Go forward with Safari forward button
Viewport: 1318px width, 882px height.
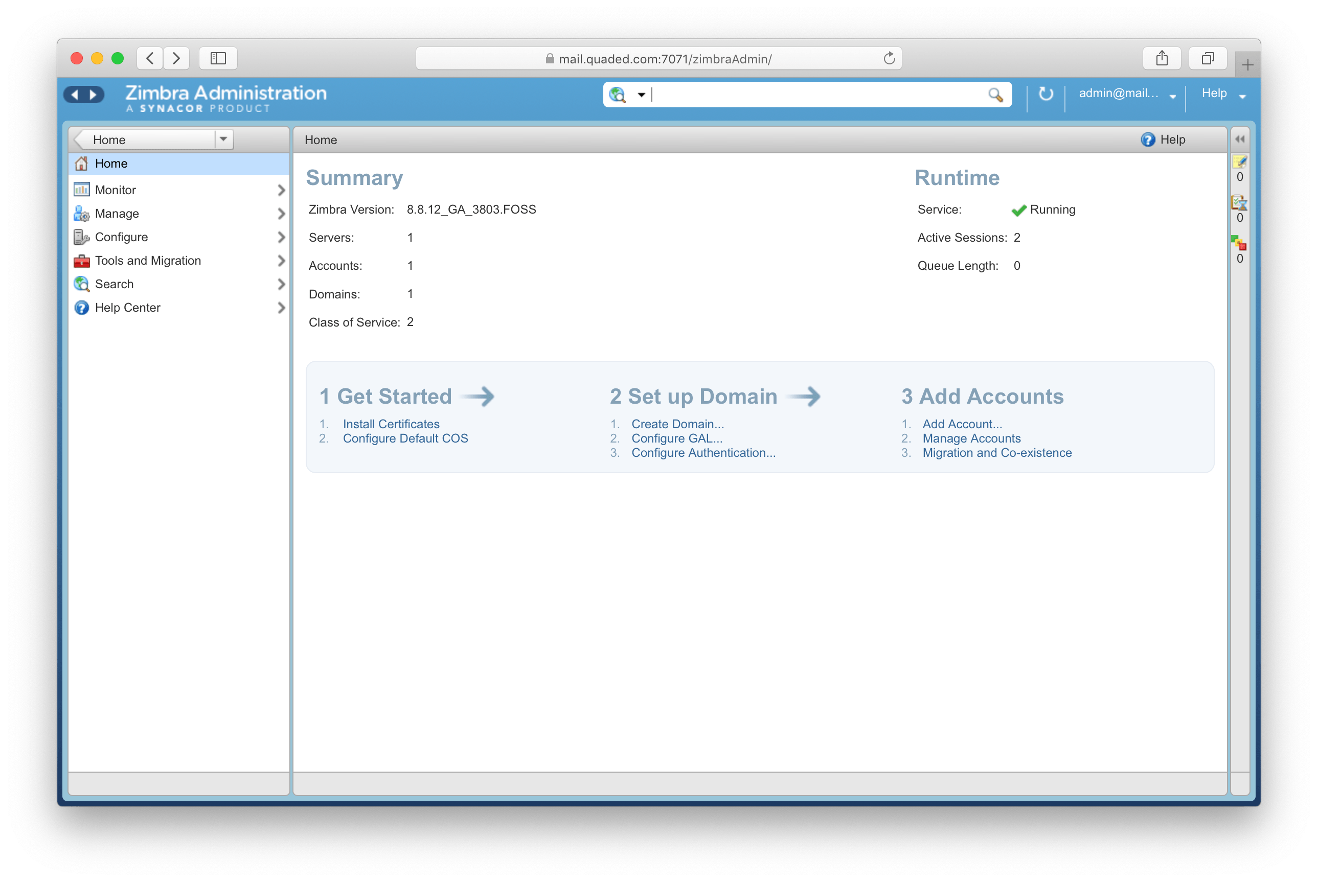[x=176, y=58]
